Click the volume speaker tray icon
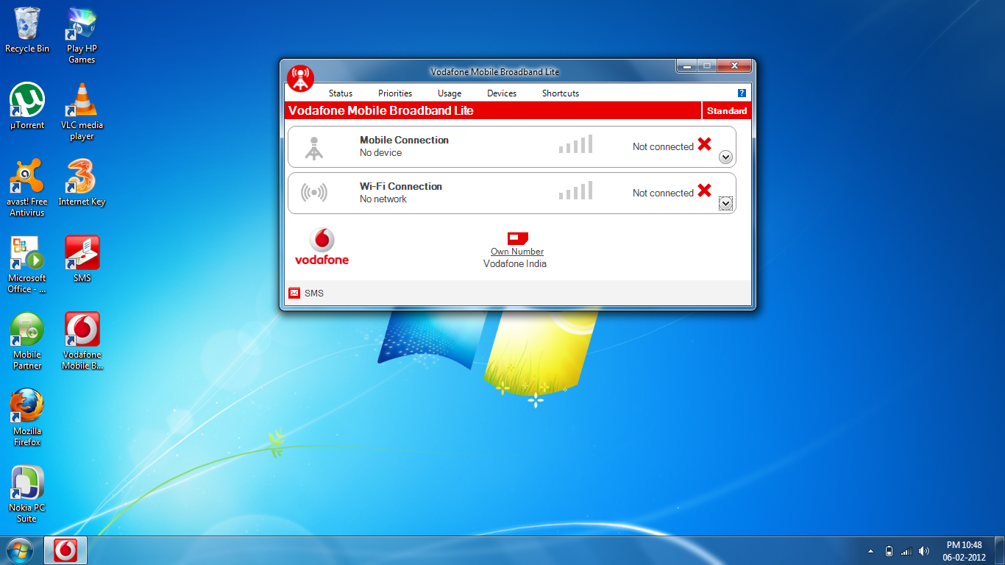 coord(924,551)
